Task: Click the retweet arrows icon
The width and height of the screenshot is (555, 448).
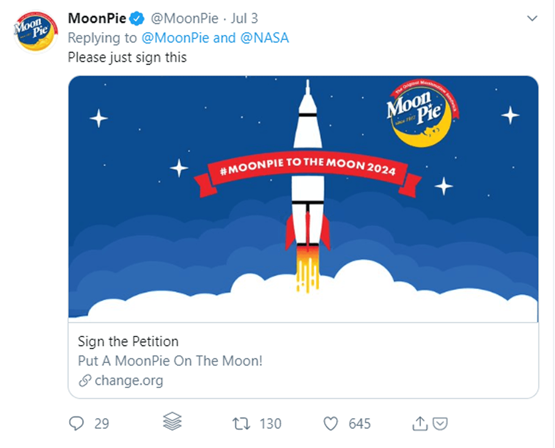Action: (x=242, y=424)
